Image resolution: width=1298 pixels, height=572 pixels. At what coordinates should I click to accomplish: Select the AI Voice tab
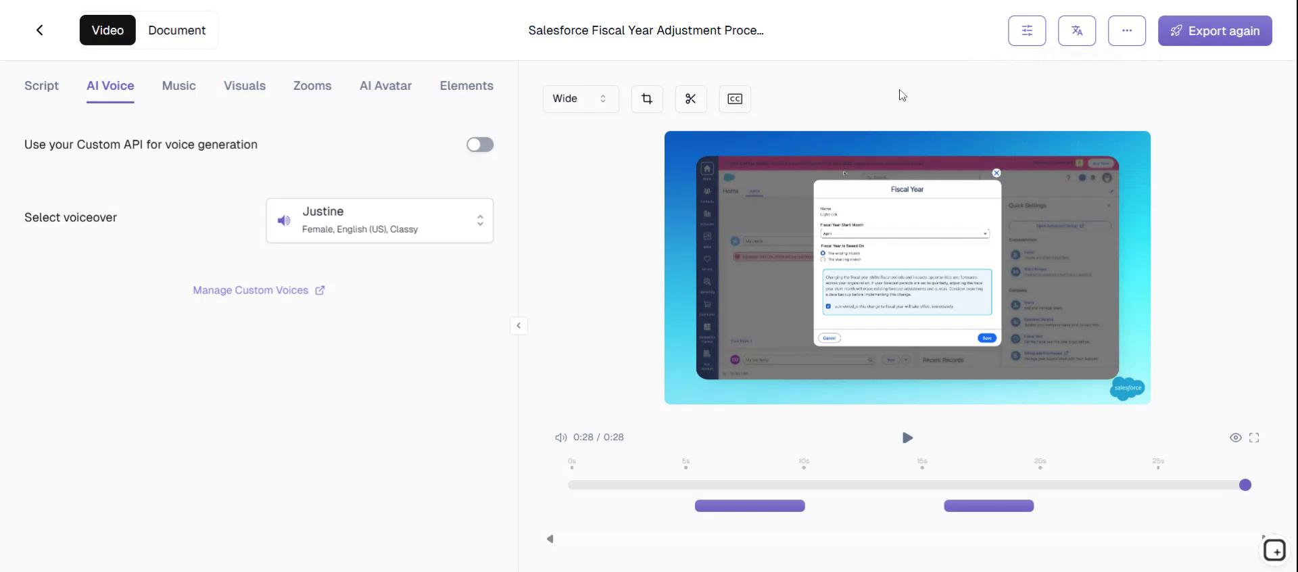point(110,86)
